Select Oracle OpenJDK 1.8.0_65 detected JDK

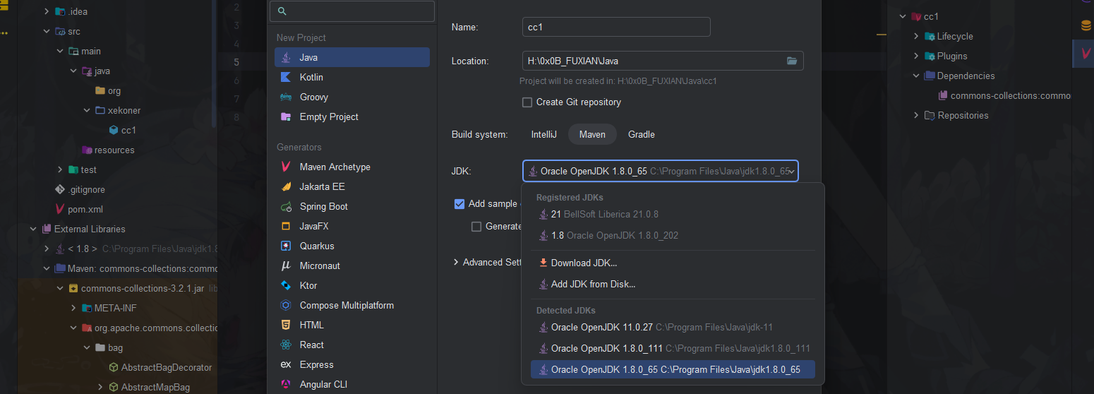pos(673,369)
